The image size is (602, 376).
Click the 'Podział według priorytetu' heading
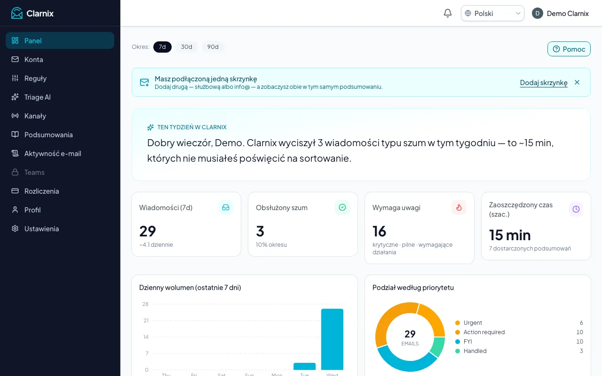[x=413, y=287]
